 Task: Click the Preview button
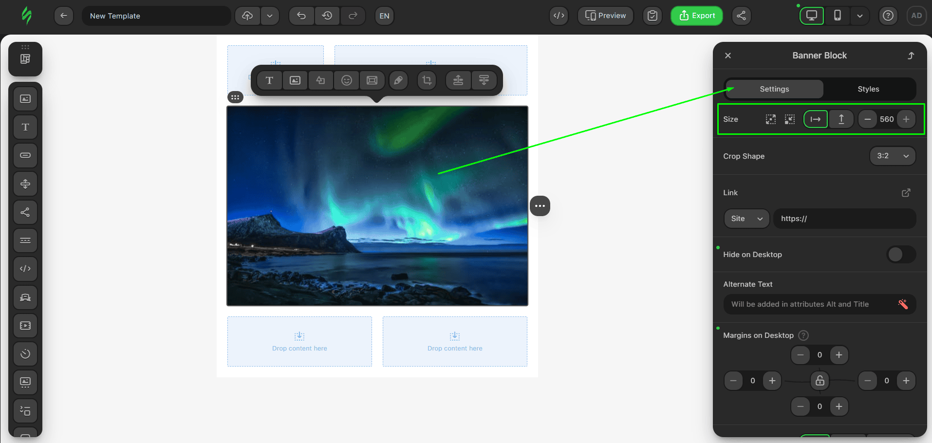tap(605, 16)
